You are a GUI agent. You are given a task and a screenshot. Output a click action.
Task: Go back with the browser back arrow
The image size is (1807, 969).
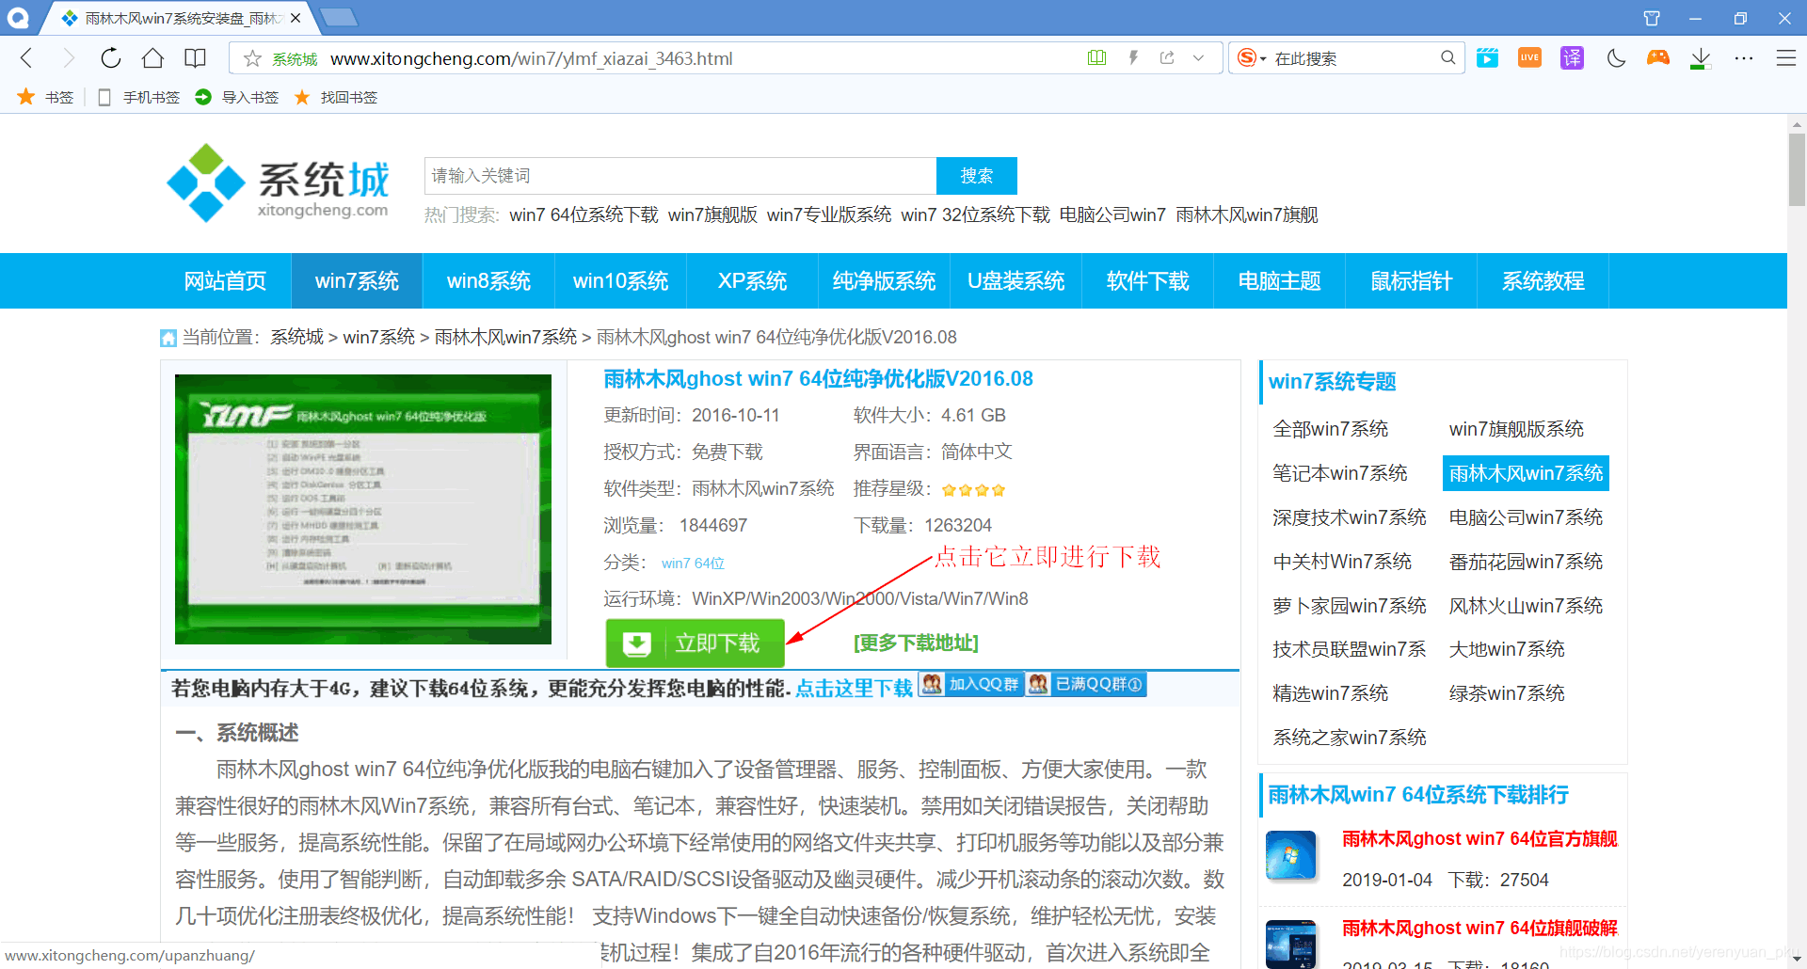pyautogui.click(x=26, y=58)
